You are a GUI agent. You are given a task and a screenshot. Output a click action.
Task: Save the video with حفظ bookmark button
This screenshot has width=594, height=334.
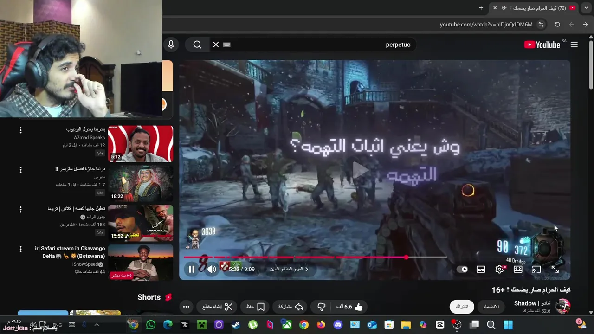tap(255, 307)
